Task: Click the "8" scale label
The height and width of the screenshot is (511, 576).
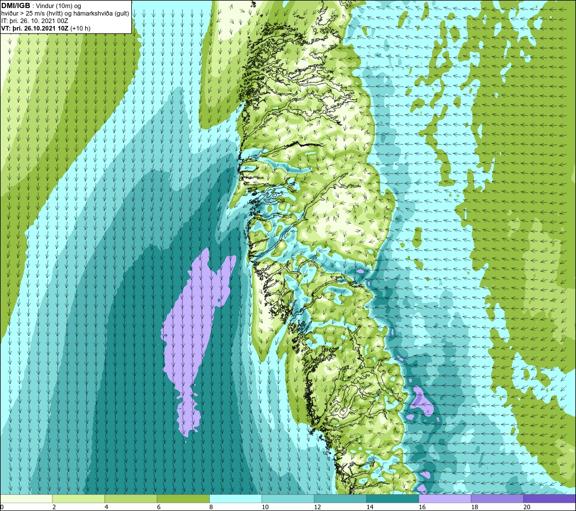Action: [211, 507]
